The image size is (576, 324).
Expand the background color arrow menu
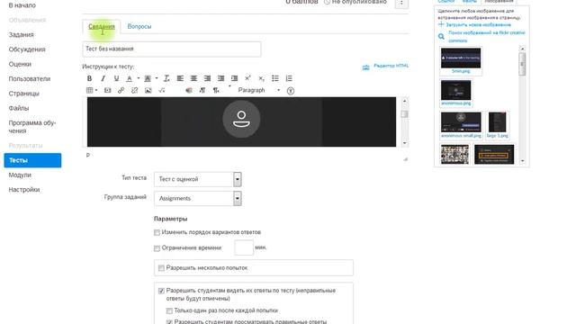pos(156,78)
